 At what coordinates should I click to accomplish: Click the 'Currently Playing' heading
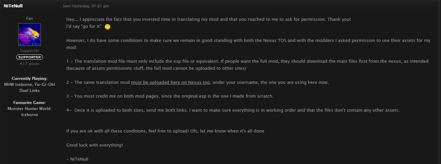point(29,78)
